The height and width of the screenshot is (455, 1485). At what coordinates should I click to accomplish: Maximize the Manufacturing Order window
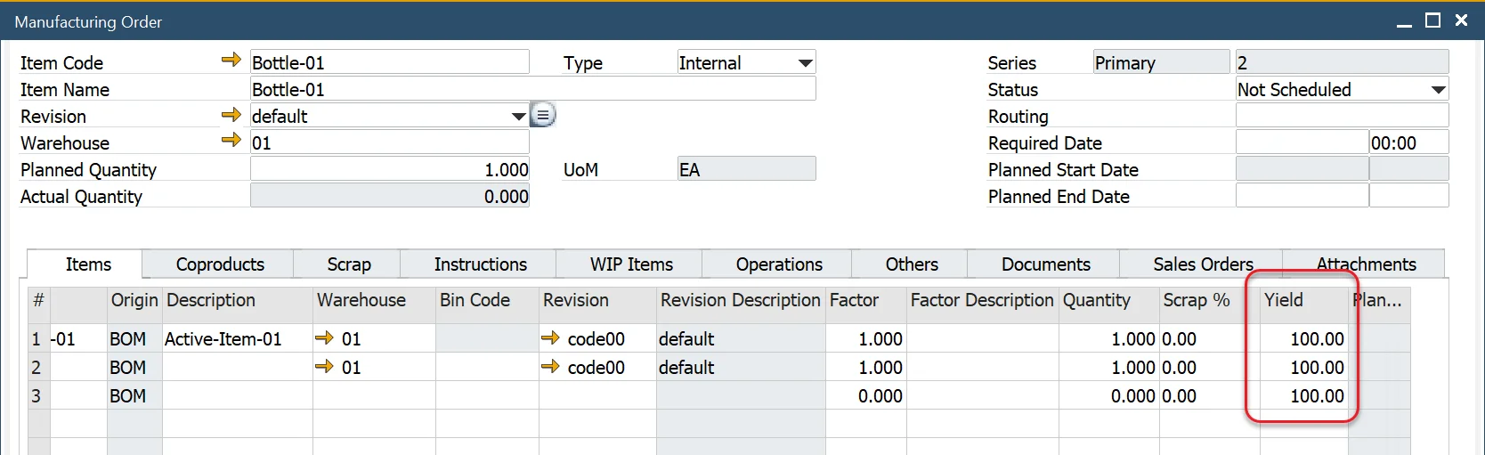pos(1432,20)
